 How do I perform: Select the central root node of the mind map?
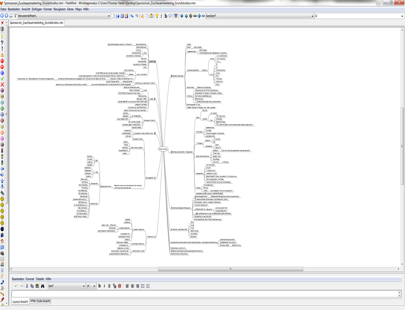tap(163, 149)
